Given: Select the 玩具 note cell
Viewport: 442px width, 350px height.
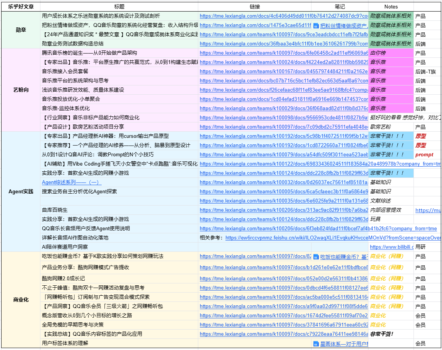Looking at the screenshot, I should (x=391, y=219).
